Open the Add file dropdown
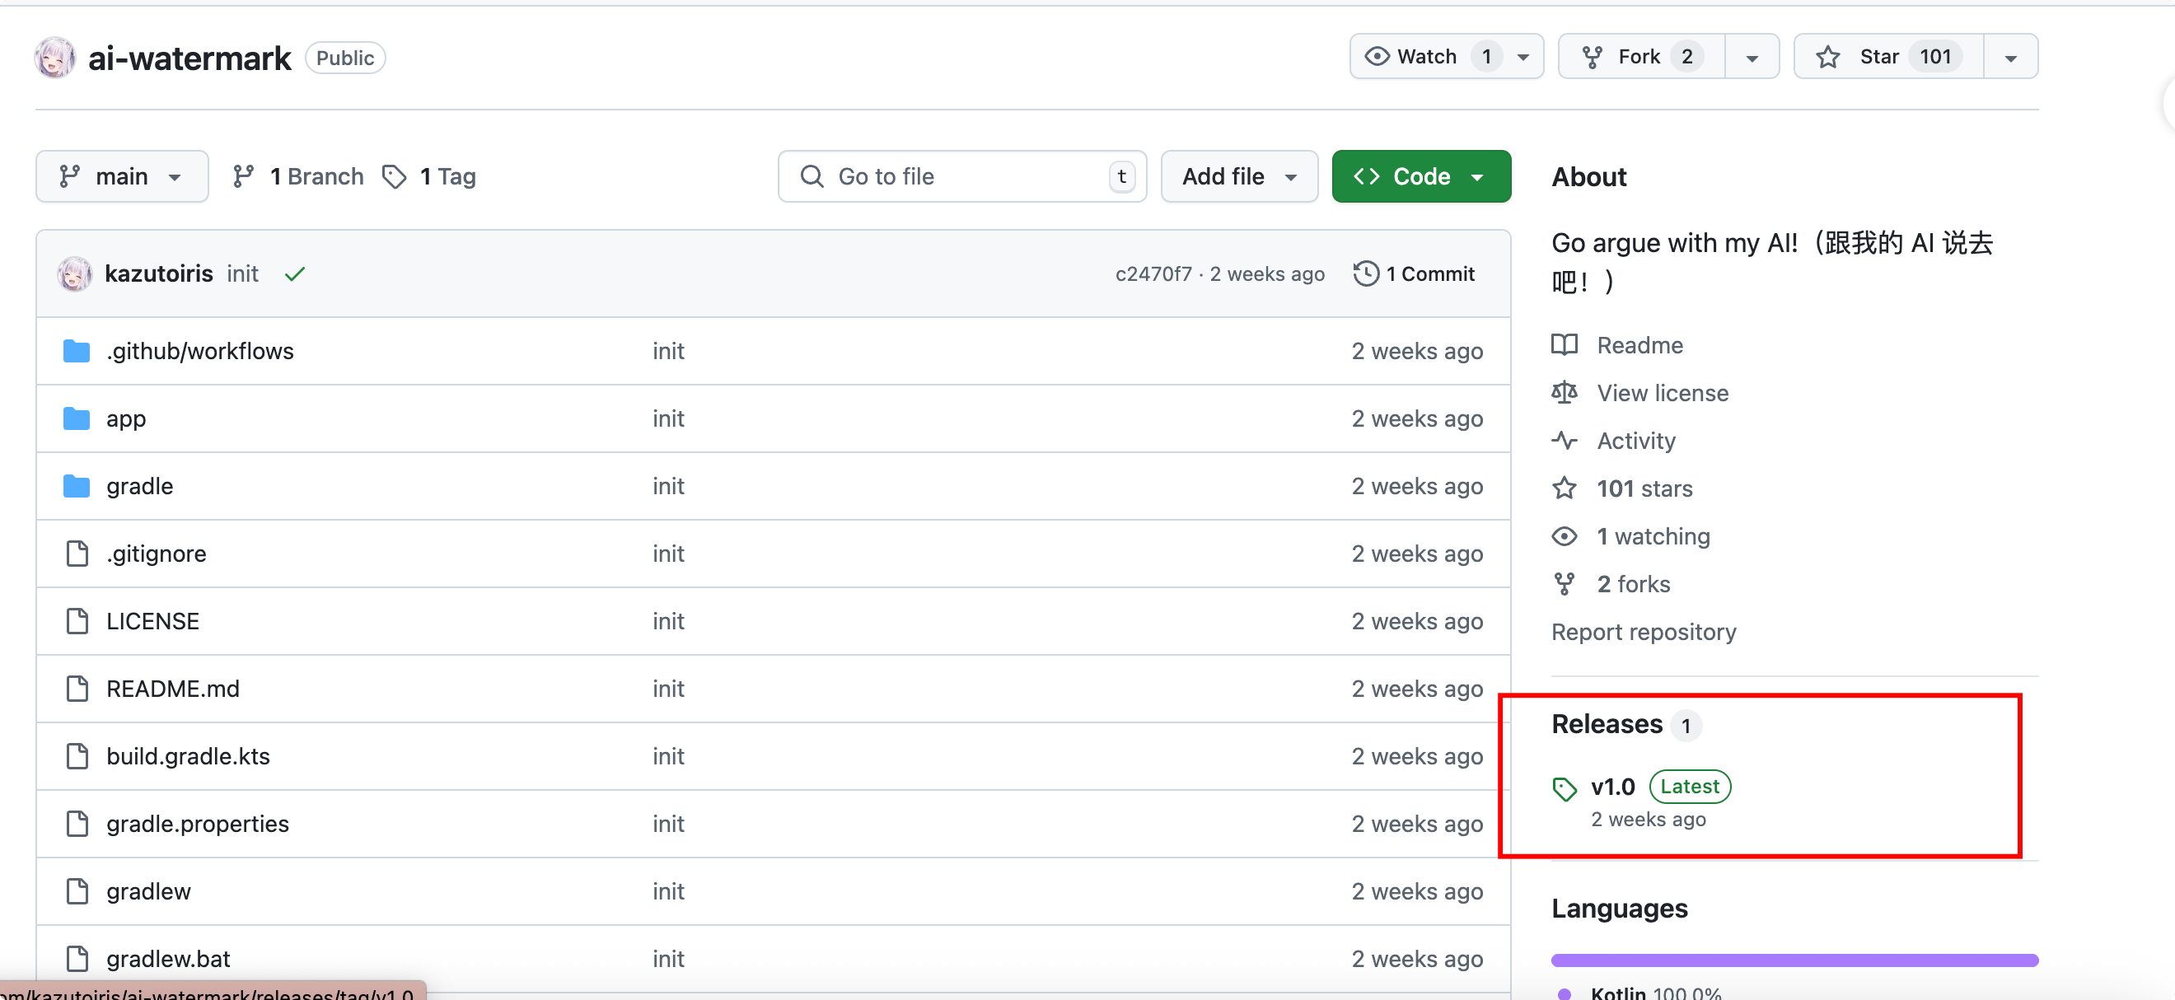 1238,176
